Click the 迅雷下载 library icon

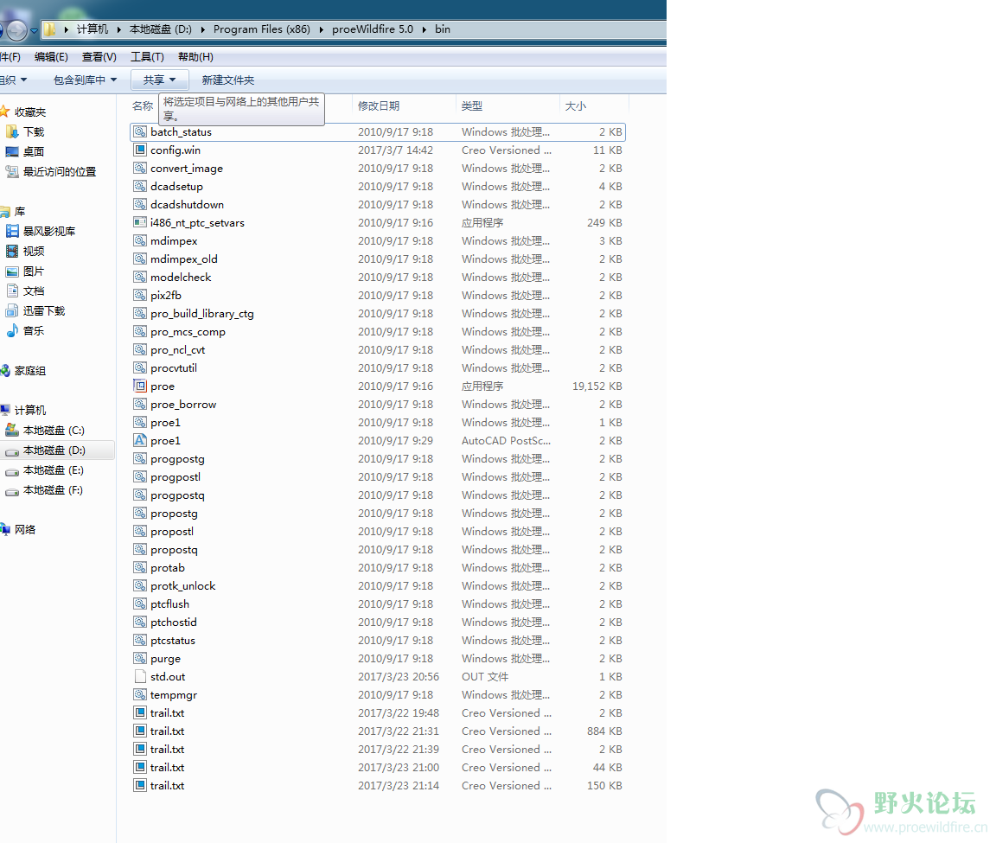[x=12, y=310]
